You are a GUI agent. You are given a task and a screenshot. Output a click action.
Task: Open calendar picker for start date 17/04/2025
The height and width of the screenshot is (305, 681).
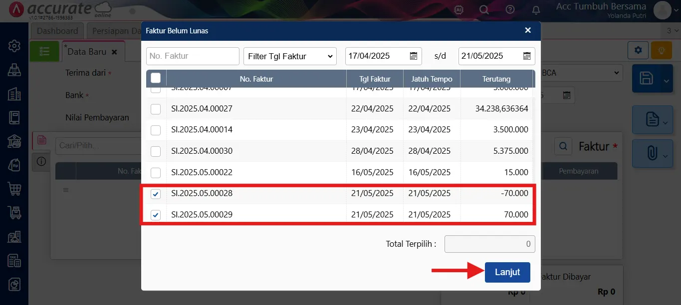coord(414,56)
